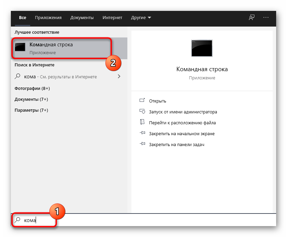Open the three-dots options menu
287x237 pixels.
[x=266, y=17]
